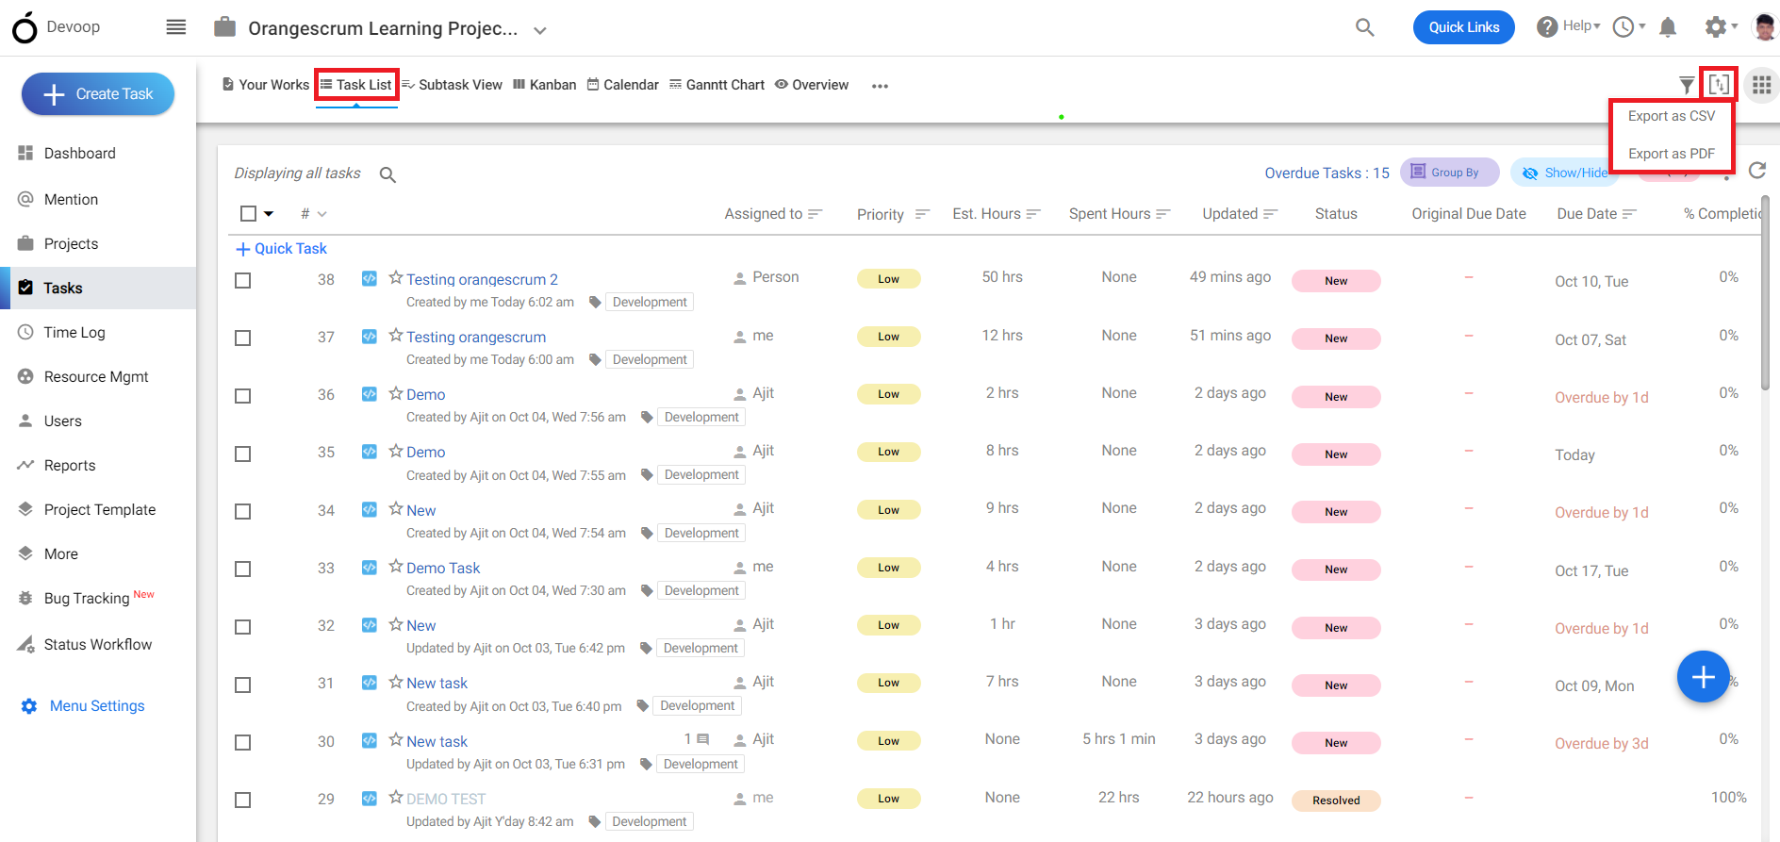Click the Menu Settings link
This screenshot has width=1780, height=842.
97,706
